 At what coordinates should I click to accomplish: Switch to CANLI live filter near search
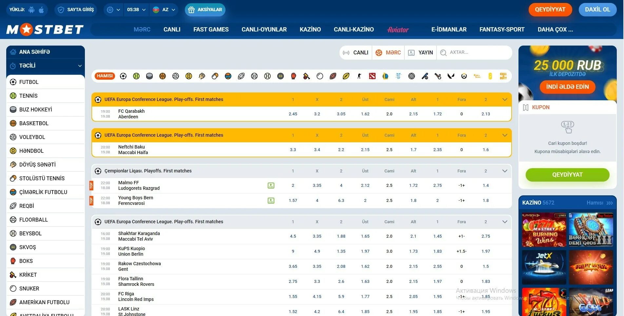click(x=356, y=52)
